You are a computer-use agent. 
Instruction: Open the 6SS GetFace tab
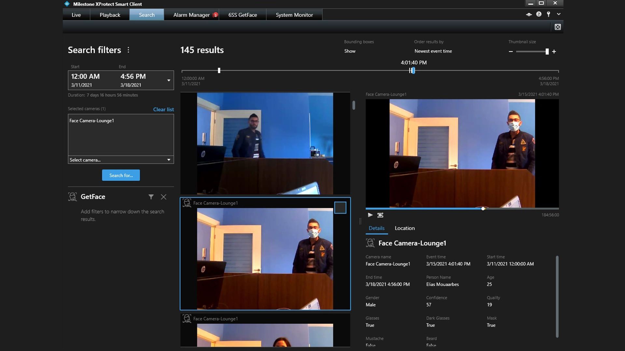(x=243, y=15)
